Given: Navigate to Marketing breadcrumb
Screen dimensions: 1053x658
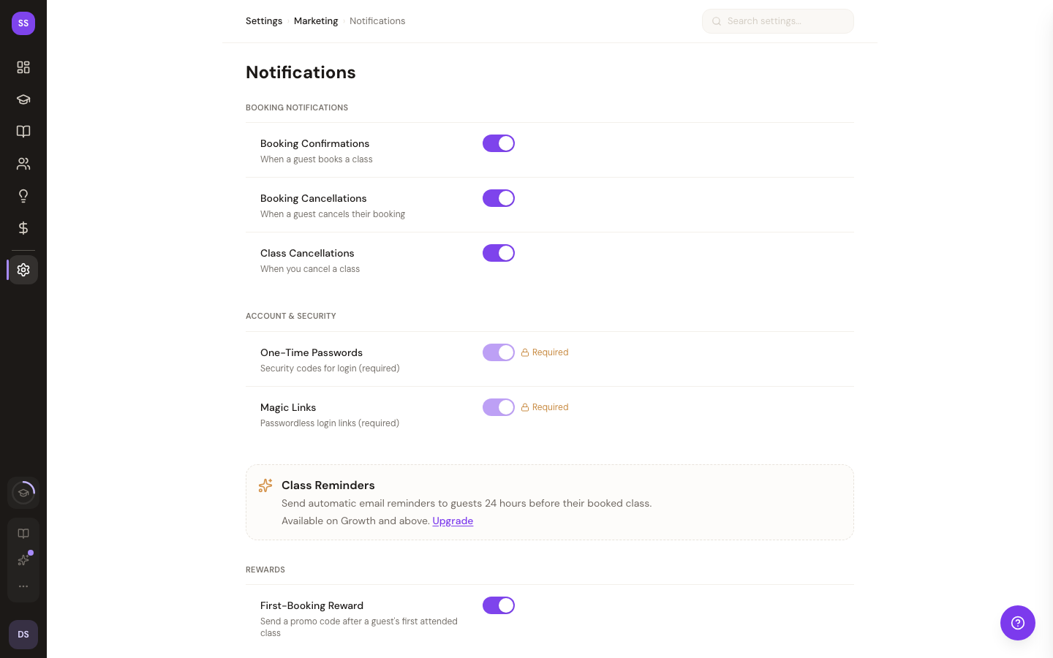Looking at the screenshot, I should pos(316,21).
